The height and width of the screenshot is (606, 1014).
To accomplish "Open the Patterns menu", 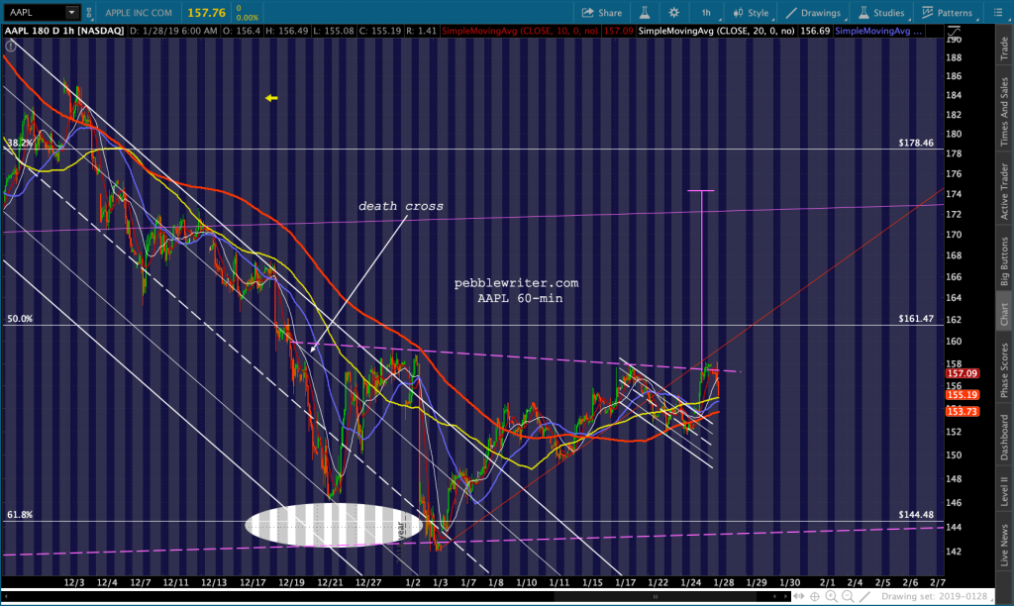I will [x=947, y=12].
